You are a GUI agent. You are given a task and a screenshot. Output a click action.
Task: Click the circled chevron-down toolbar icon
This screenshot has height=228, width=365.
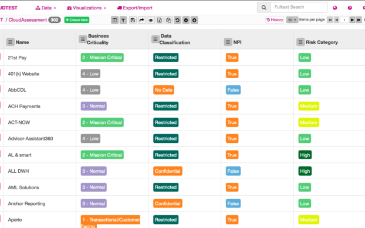click(186, 20)
